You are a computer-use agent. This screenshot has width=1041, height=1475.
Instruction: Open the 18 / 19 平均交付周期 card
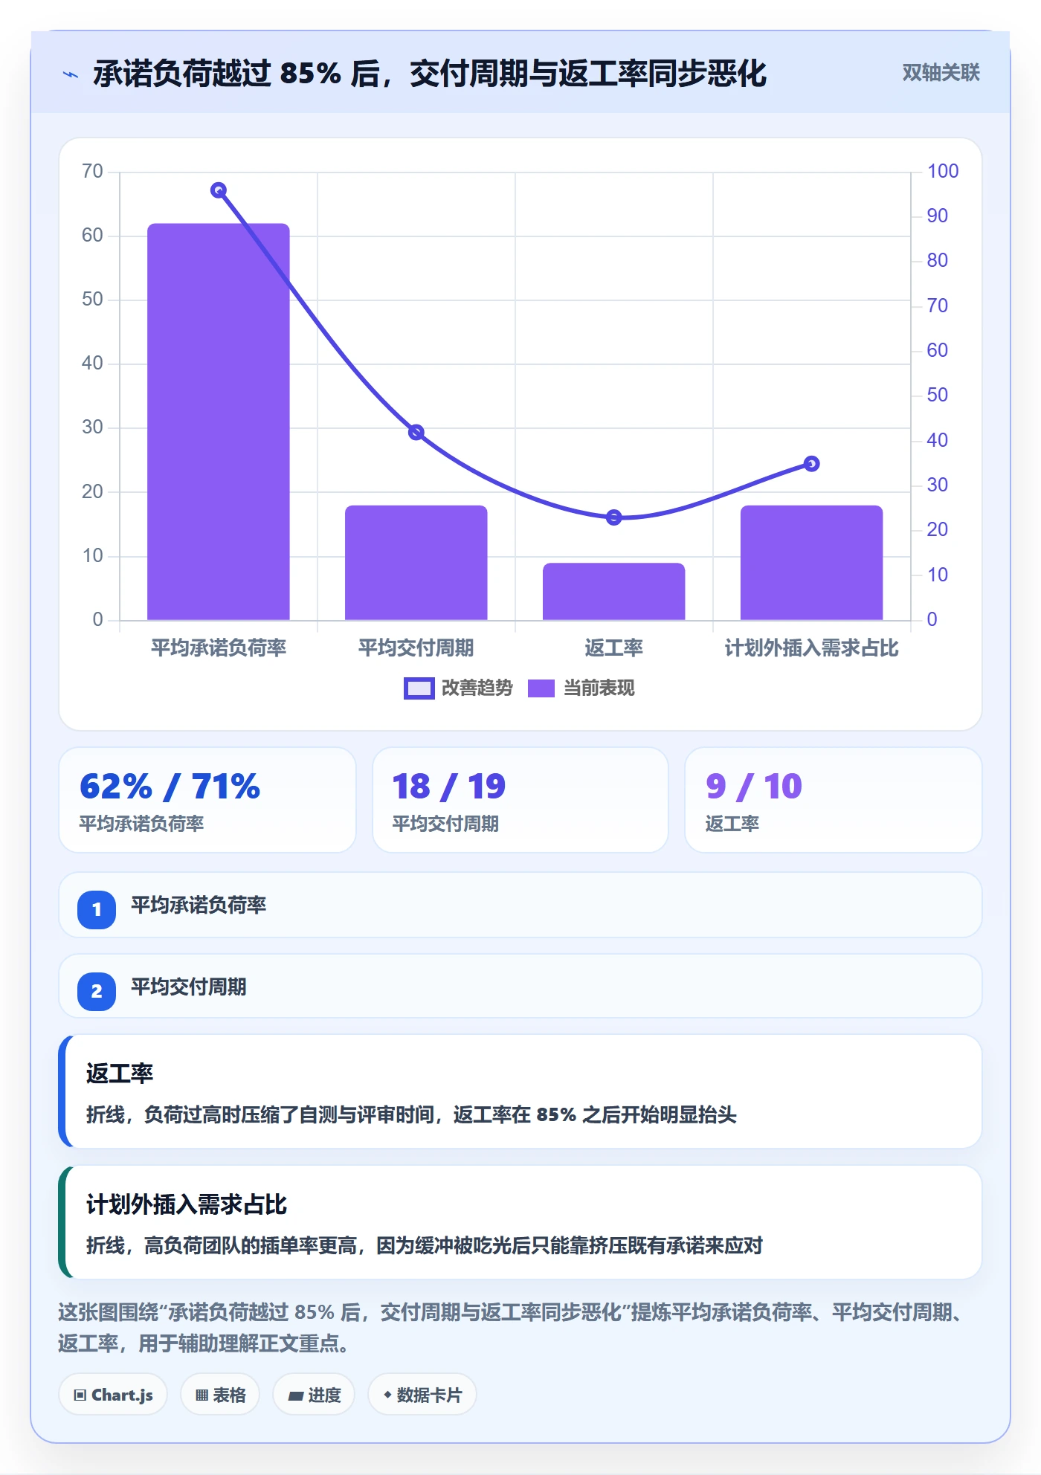click(x=520, y=800)
